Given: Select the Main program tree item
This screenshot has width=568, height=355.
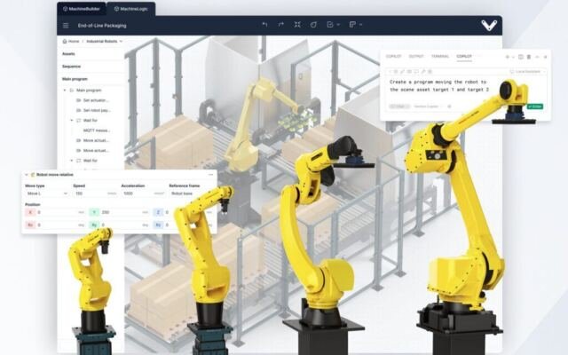Looking at the screenshot, I should pyautogui.click(x=89, y=91).
